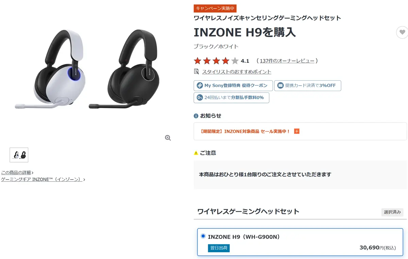408x259 pixels.
Task: Open この商品の詳細 chevron link
Action: (17, 172)
